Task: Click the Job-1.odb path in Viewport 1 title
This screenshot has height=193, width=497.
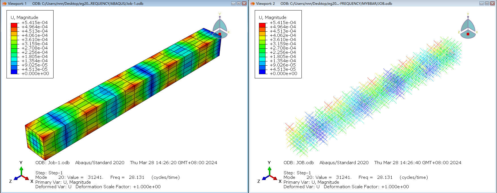Action: [x=88, y=3]
